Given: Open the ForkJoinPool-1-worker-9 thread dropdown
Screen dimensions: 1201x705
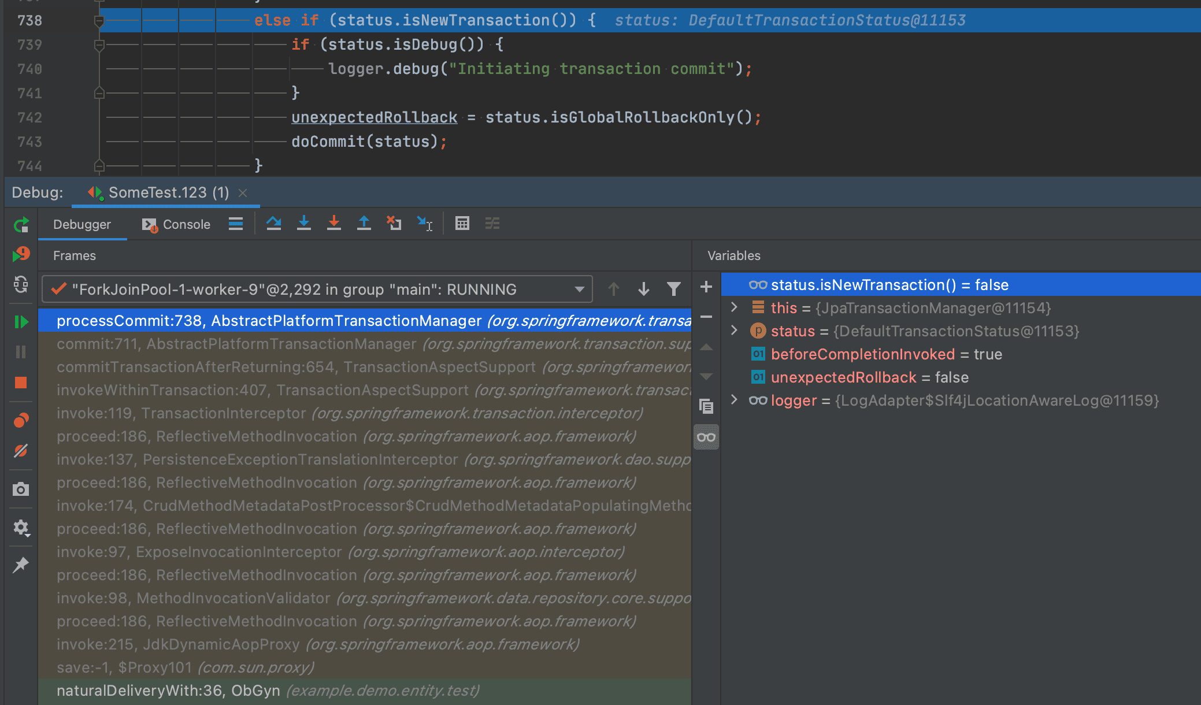Looking at the screenshot, I should 579,290.
